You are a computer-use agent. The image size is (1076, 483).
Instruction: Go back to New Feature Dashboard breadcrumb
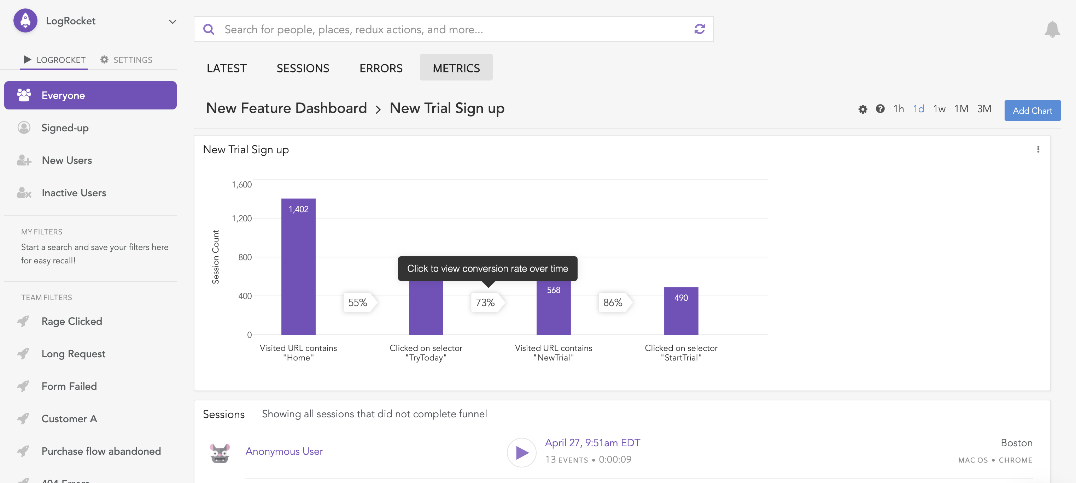click(286, 108)
